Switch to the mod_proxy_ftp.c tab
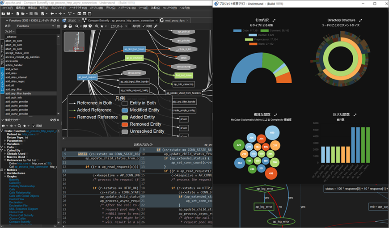Screen dimensions: 389x228 175,21
